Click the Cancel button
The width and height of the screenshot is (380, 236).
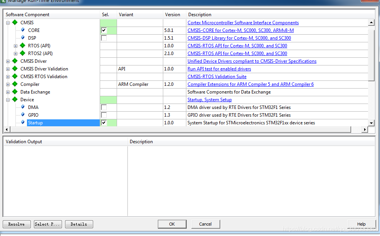pyautogui.click(x=206, y=224)
